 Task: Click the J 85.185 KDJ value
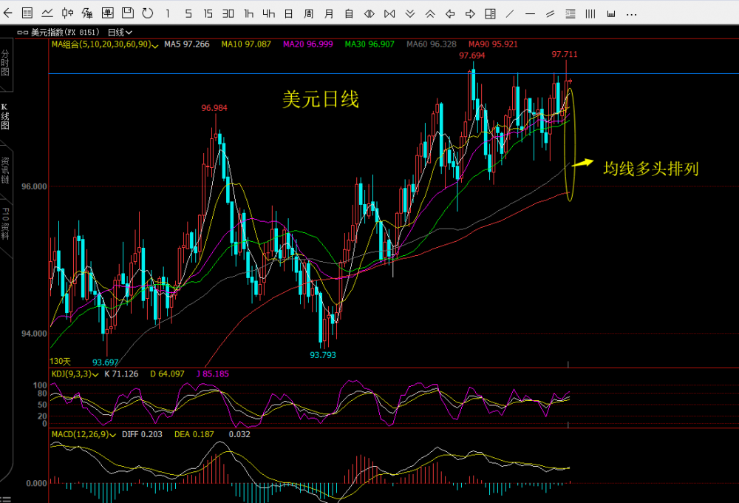(x=213, y=374)
